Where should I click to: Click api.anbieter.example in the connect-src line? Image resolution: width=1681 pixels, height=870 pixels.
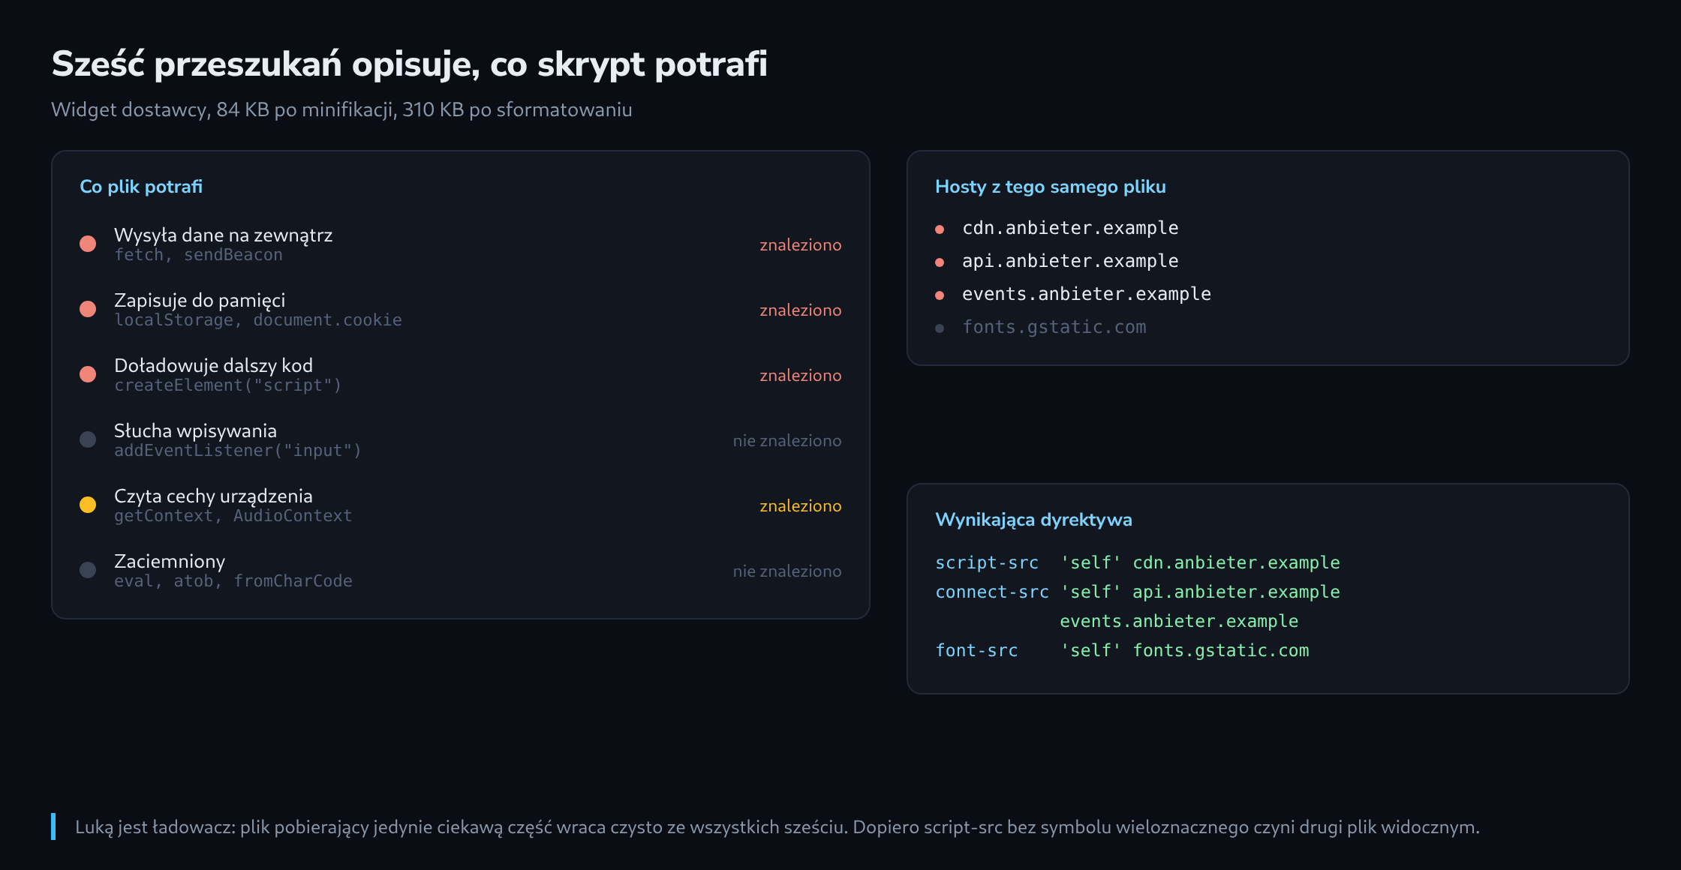click(x=1236, y=592)
